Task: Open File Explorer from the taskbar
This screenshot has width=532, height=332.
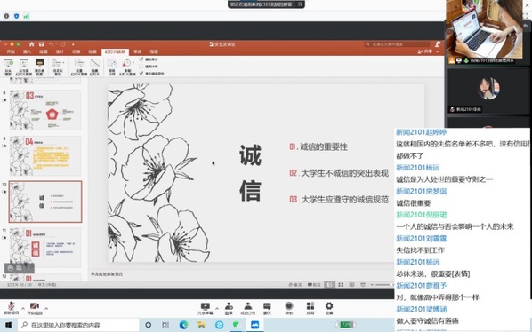Action: [x=202, y=325]
